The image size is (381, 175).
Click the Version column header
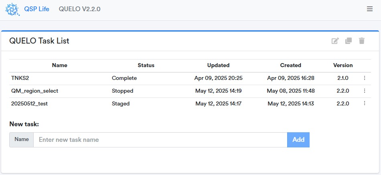343,65
